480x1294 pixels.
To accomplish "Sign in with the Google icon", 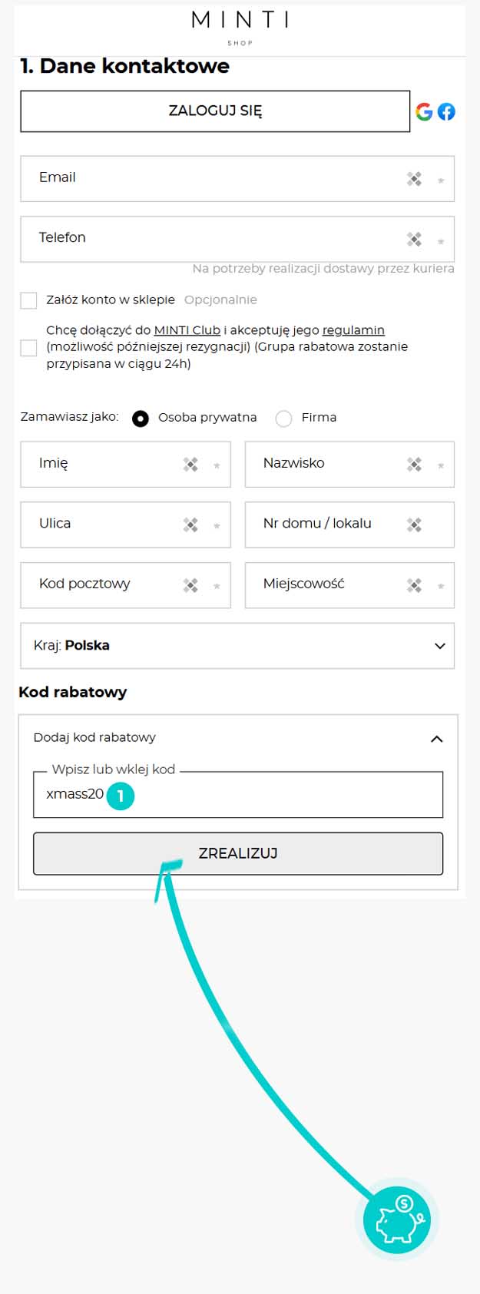I will click(424, 111).
